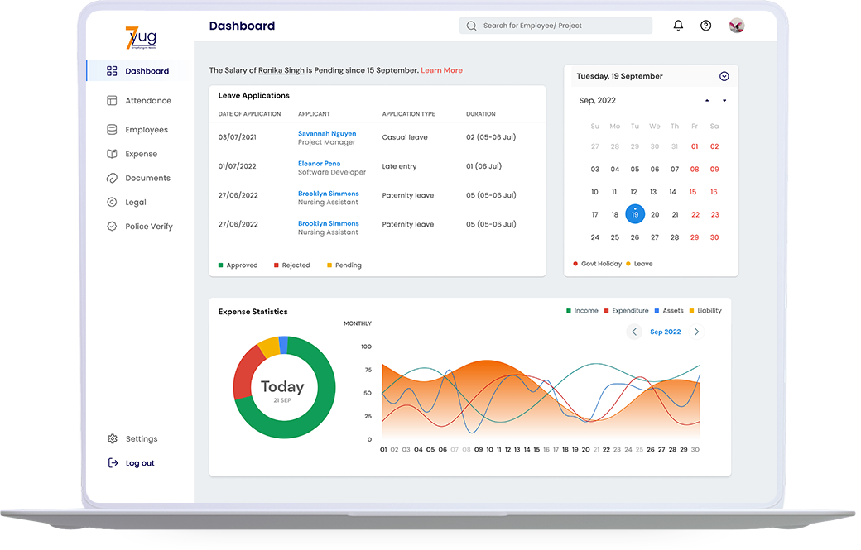Click the Employees database icon
The width and height of the screenshot is (861, 550).
click(x=112, y=130)
